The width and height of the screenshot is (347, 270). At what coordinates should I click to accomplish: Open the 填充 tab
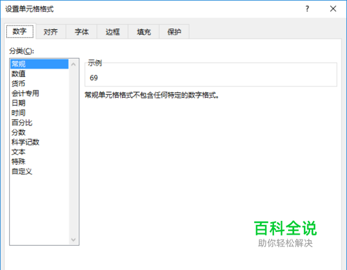144,32
